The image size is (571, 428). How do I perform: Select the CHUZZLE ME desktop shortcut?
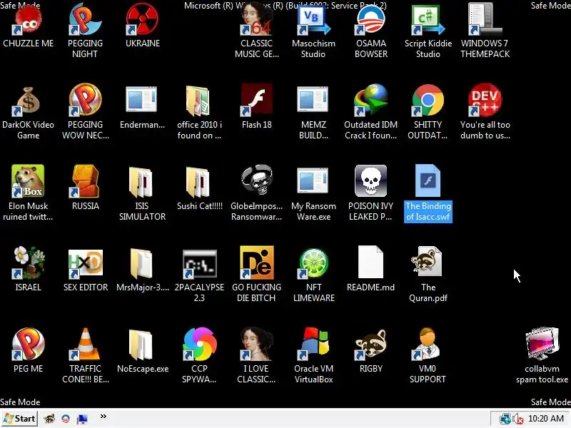click(x=28, y=21)
